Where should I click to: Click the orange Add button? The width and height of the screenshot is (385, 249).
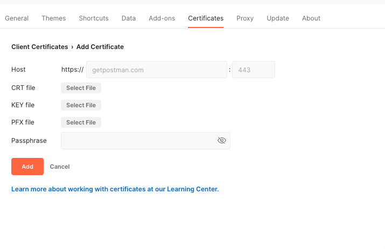(27, 167)
